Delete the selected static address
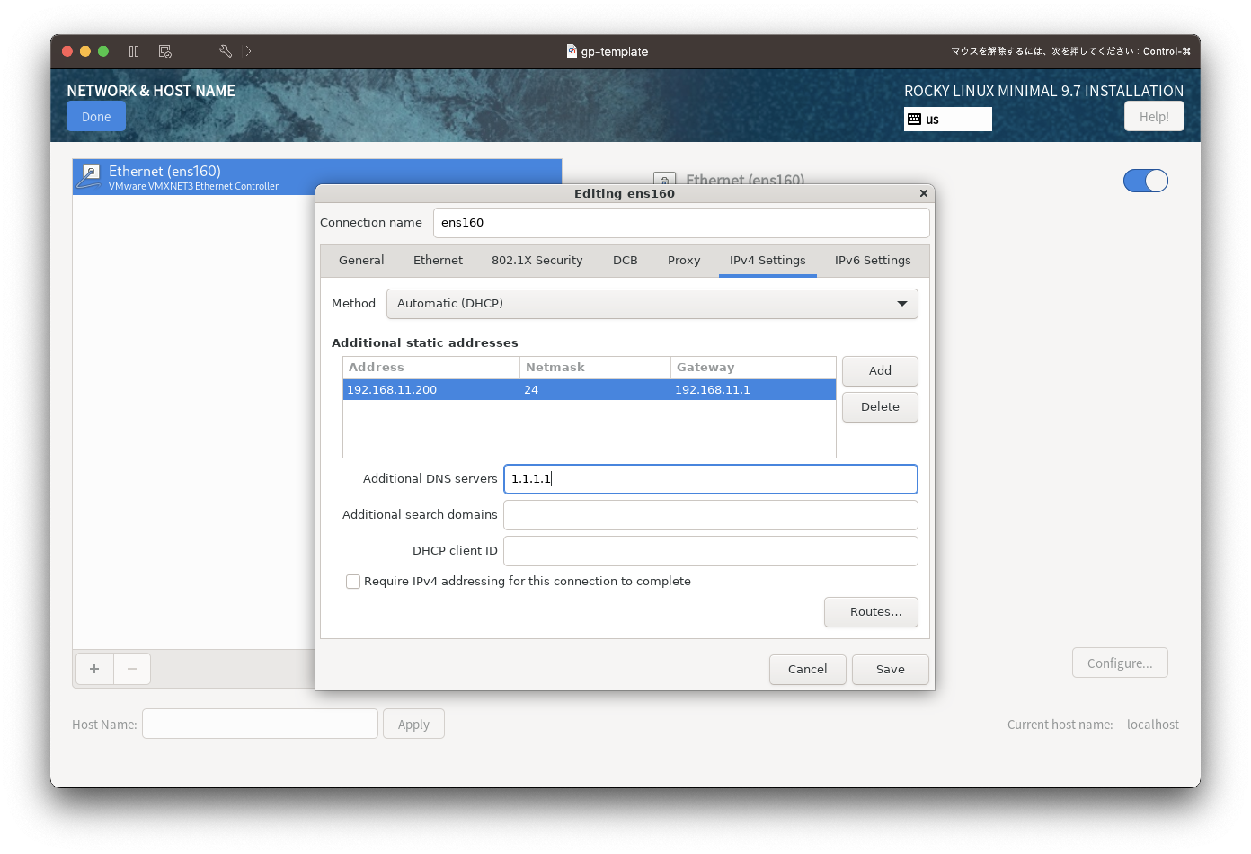This screenshot has height=854, width=1251. [879, 407]
